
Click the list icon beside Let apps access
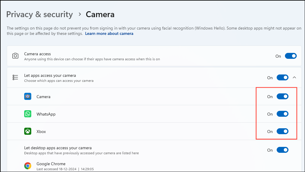(x=15, y=77)
